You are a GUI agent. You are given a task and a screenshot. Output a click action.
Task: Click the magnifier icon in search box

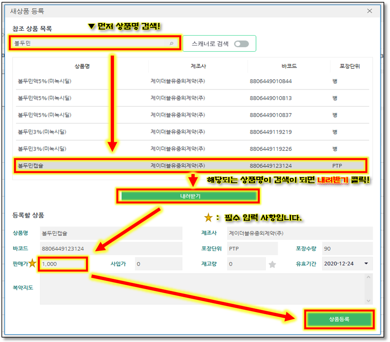(x=171, y=43)
